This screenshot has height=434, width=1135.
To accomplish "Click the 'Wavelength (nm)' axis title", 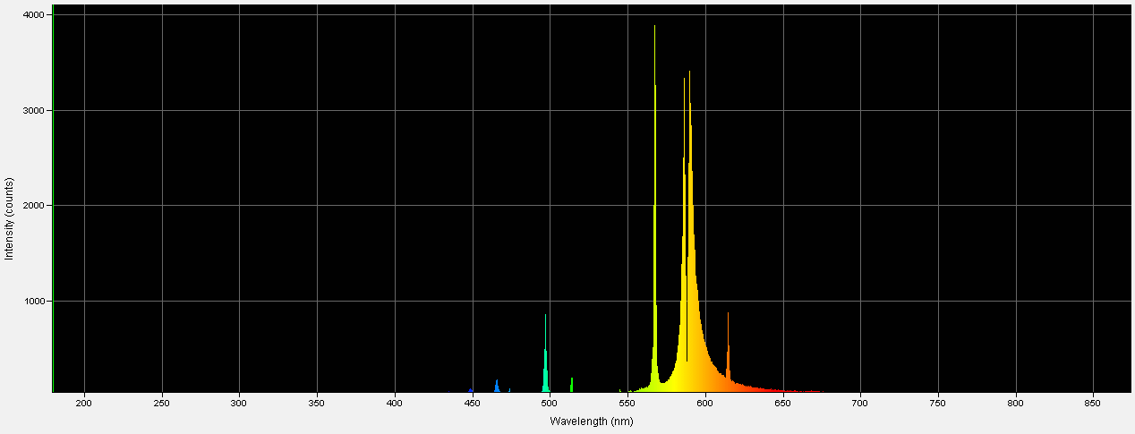I will tap(591, 421).
